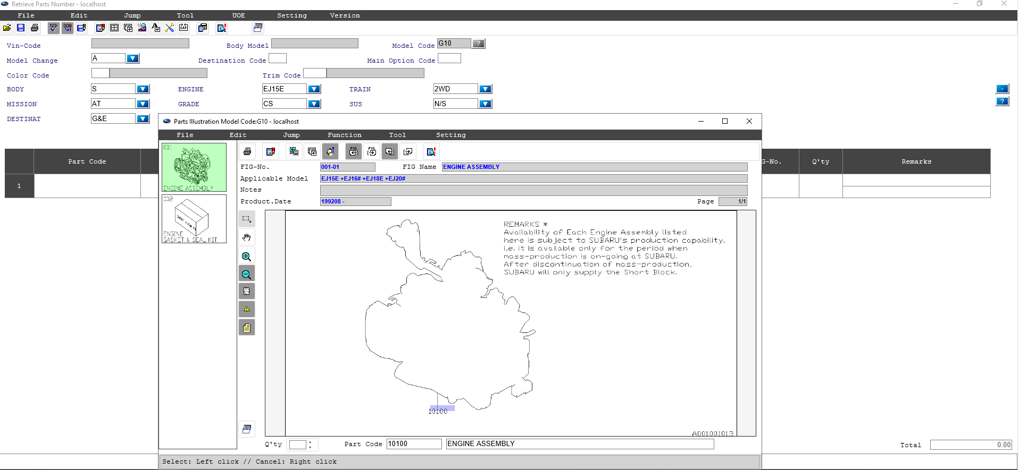Click the resize window icon below illustration tools
This screenshot has height=470, width=1019.
[247, 429]
